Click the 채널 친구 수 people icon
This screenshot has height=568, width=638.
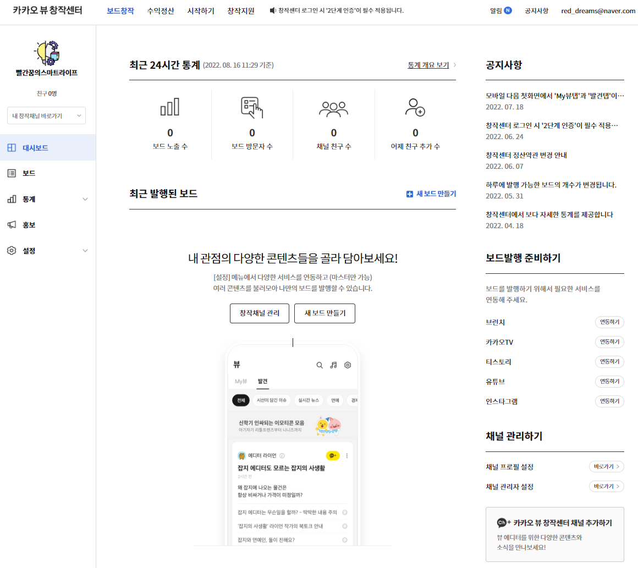334,109
